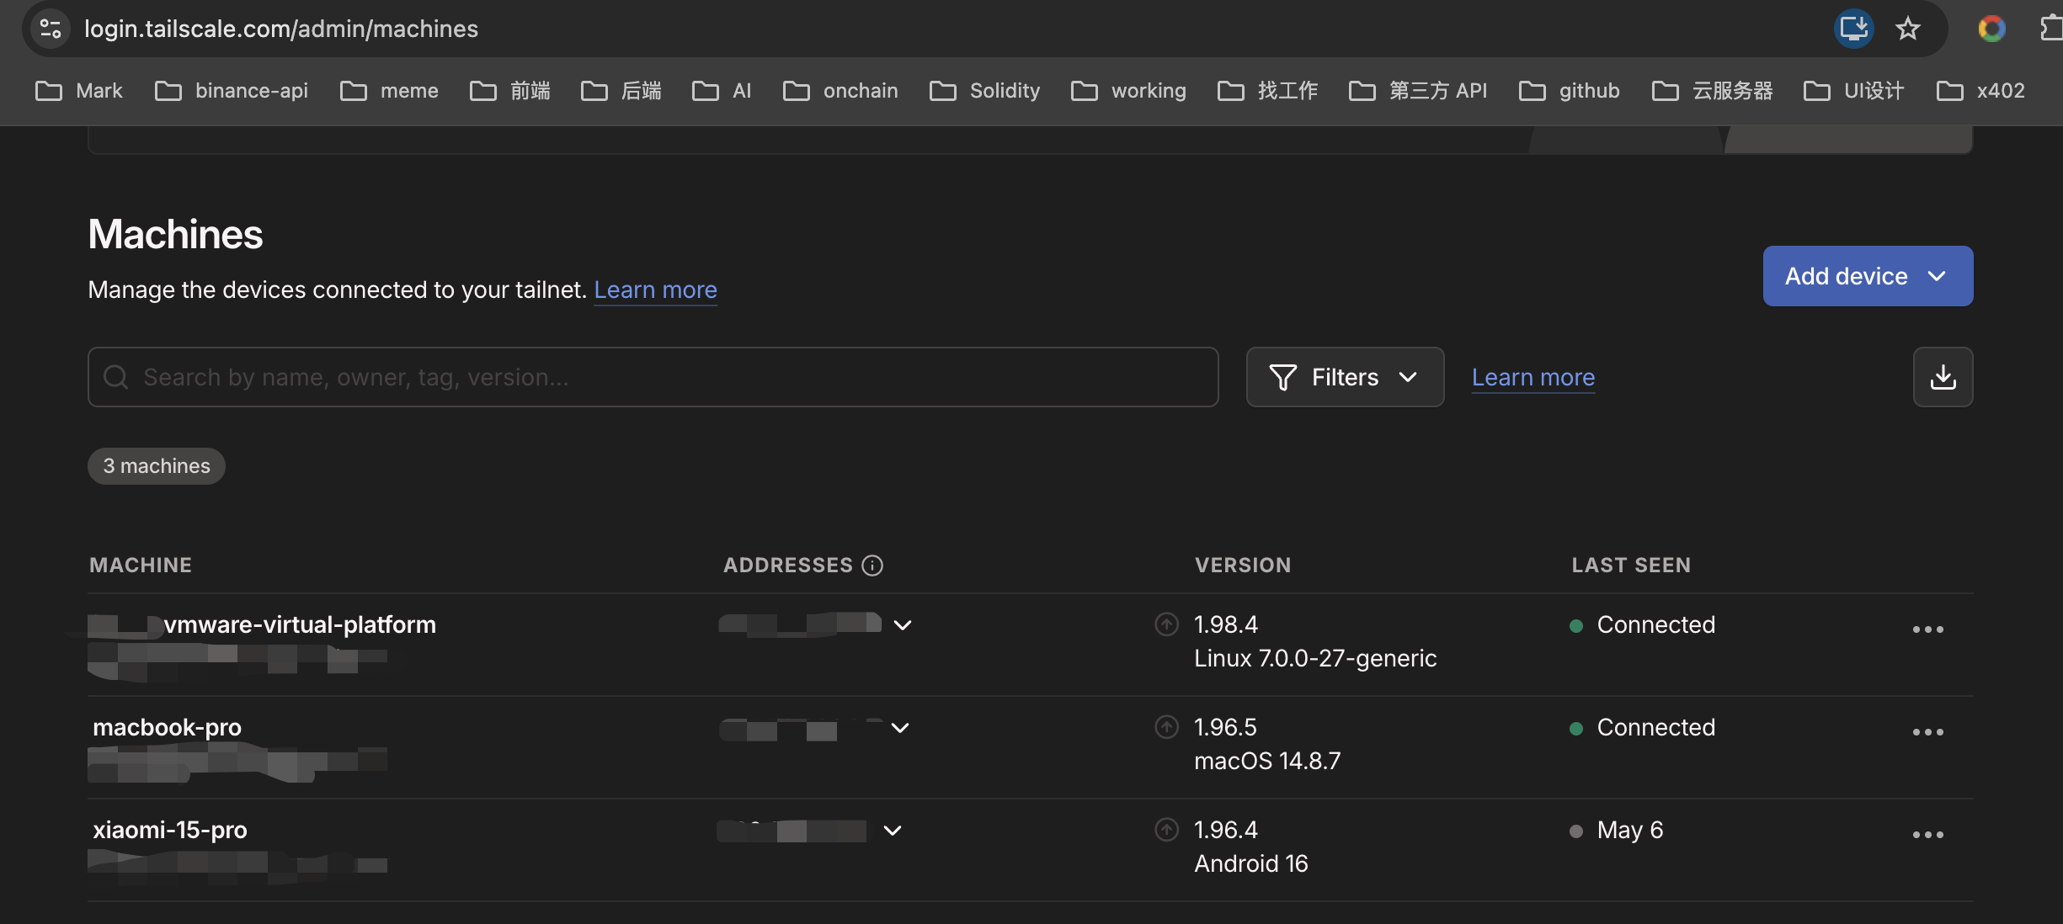Open the 第三方 API bookmarks folder

click(x=1418, y=90)
